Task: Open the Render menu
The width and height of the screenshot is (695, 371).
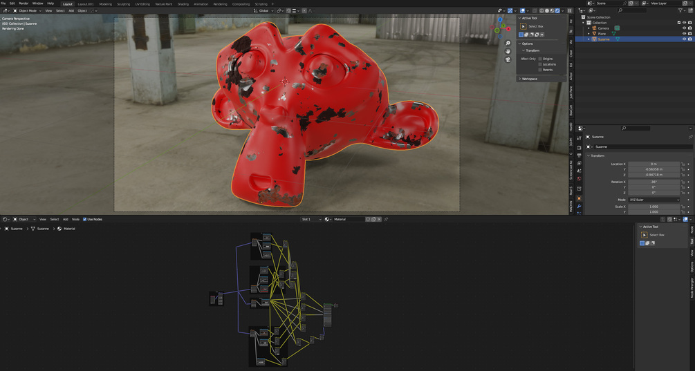Action: pyautogui.click(x=24, y=3)
